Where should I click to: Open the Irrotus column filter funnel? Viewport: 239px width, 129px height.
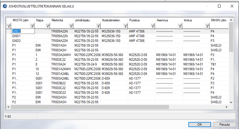point(207,26)
